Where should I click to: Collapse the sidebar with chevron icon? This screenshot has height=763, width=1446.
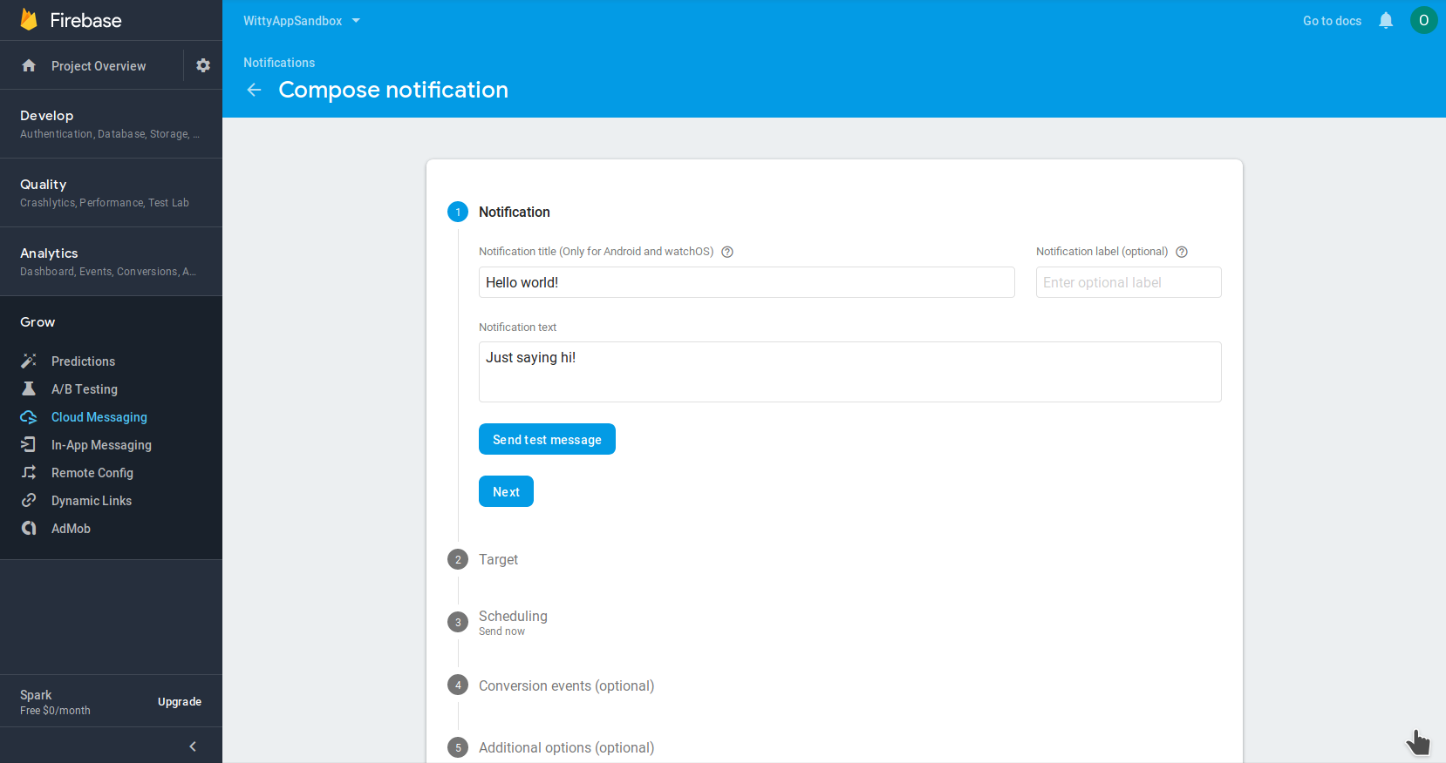coord(193,746)
